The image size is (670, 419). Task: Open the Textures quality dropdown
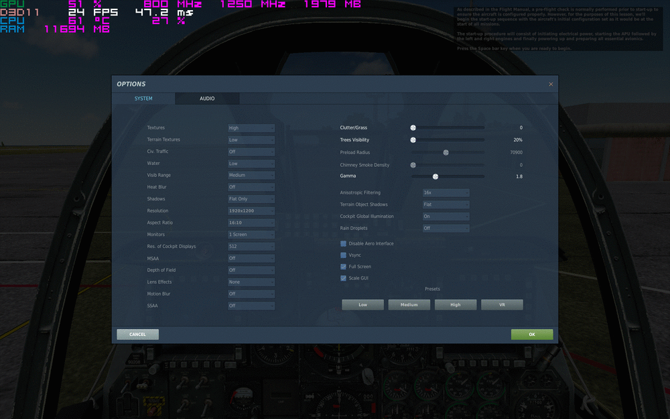click(251, 127)
